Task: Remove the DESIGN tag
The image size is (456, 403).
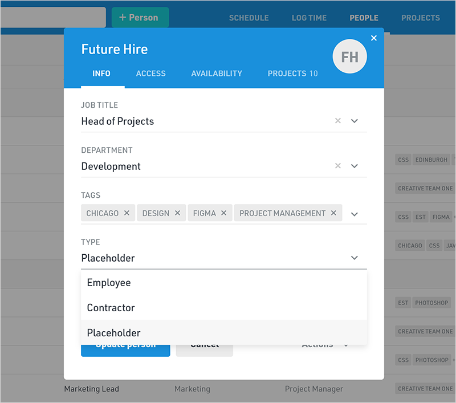Action: click(177, 213)
